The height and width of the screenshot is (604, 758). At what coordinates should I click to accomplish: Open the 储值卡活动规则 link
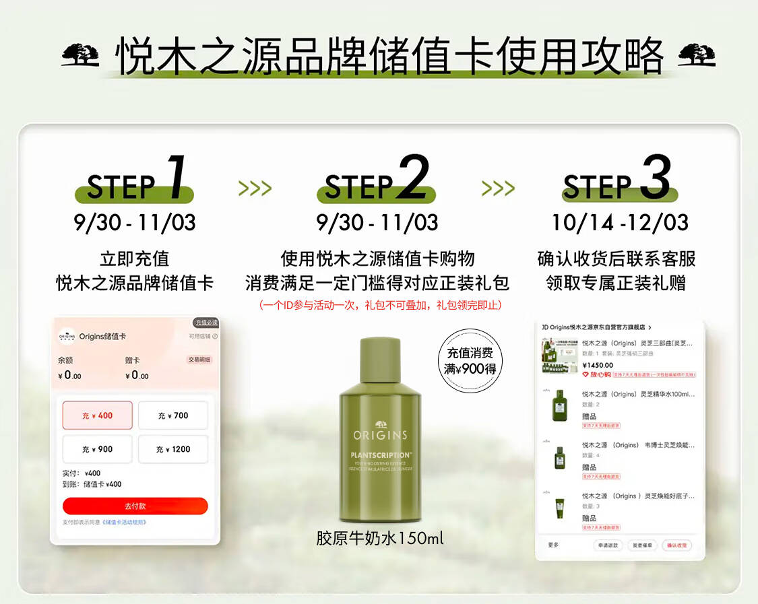tap(124, 523)
